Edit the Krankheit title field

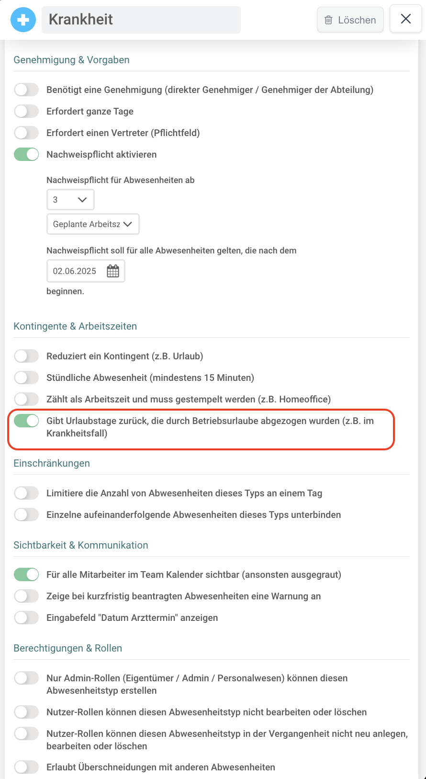[x=141, y=20]
